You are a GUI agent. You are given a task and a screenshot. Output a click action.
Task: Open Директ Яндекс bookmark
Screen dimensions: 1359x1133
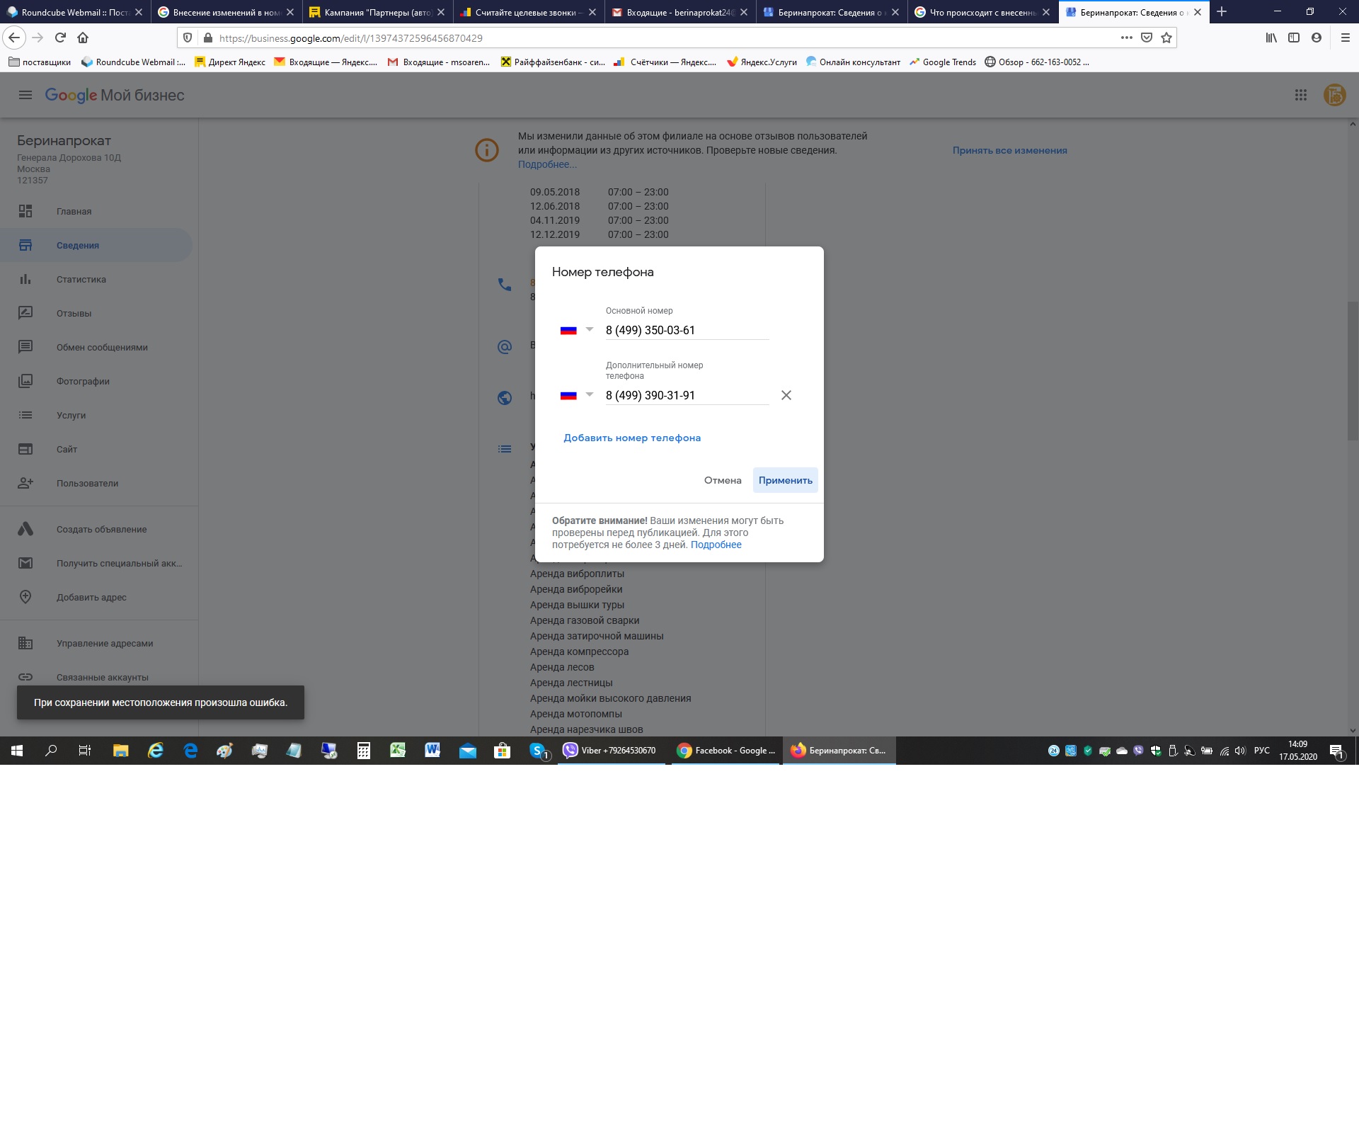[x=230, y=62]
